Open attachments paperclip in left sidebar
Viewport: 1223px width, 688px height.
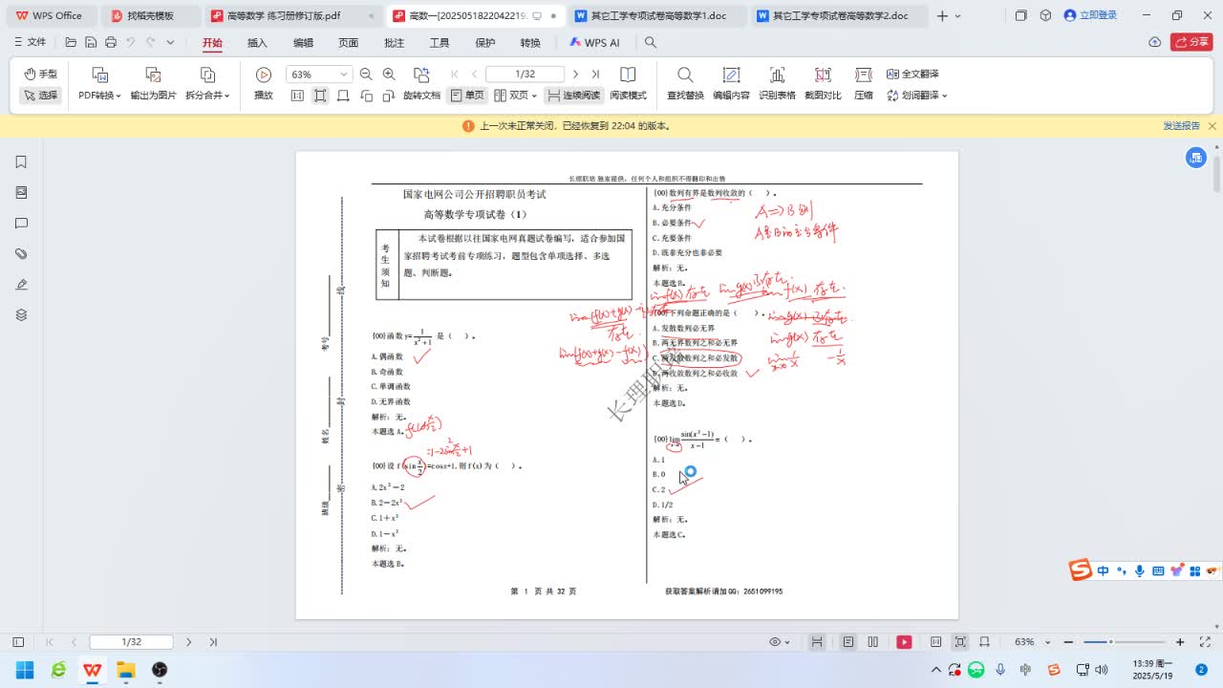(21, 254)
